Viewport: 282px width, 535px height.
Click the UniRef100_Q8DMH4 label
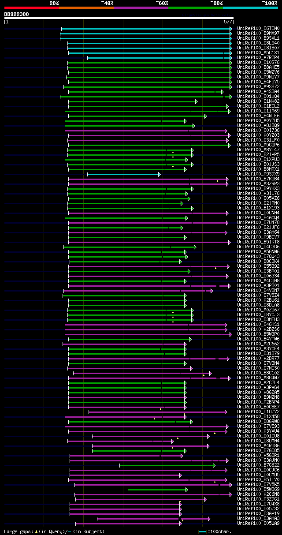tap(258, 441)
